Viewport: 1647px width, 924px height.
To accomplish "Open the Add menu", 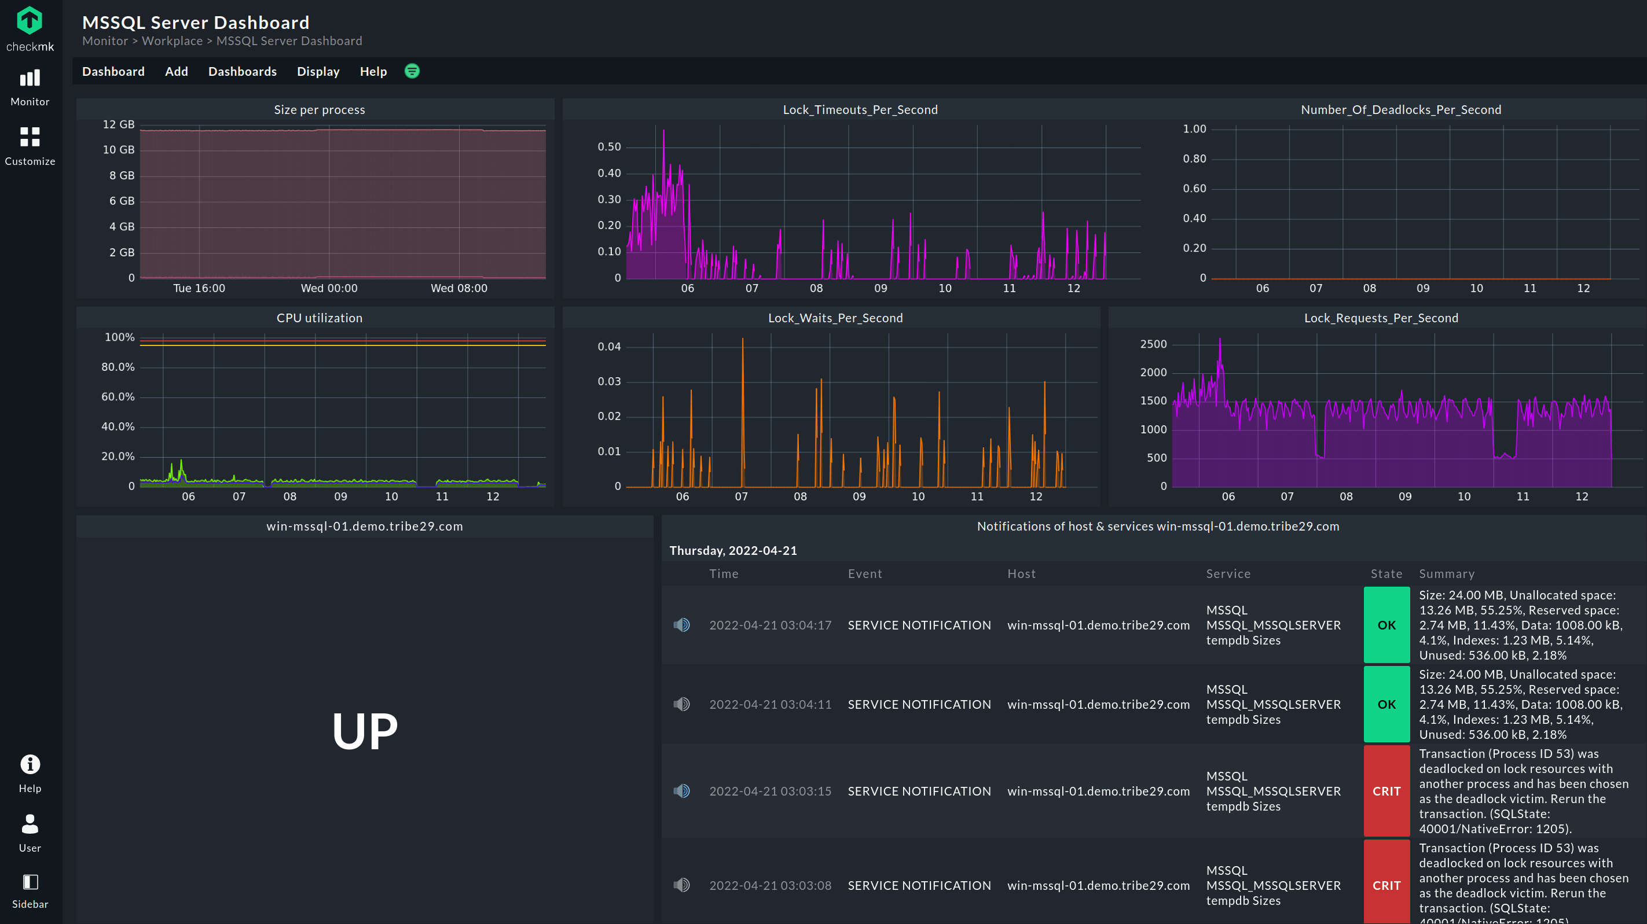I will [177, 72].
